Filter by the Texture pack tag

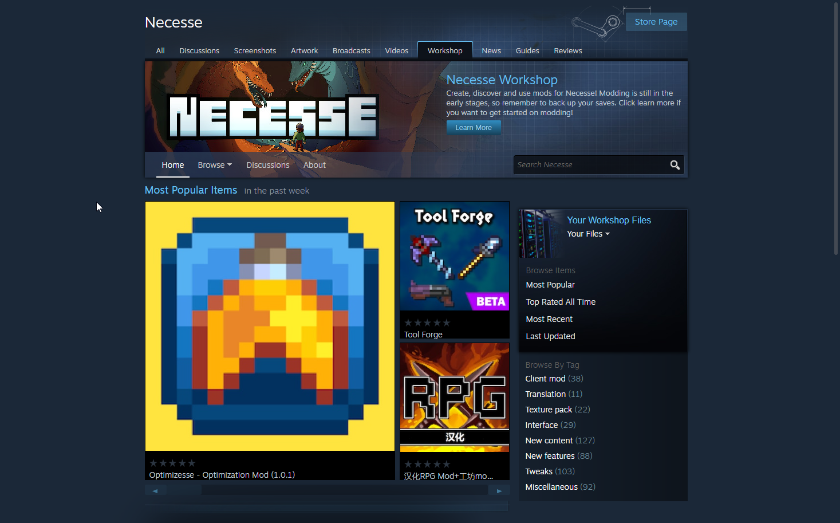(549, 410)
